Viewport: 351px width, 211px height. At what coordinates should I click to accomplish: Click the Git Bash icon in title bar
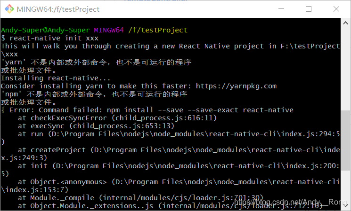[9, 9]
